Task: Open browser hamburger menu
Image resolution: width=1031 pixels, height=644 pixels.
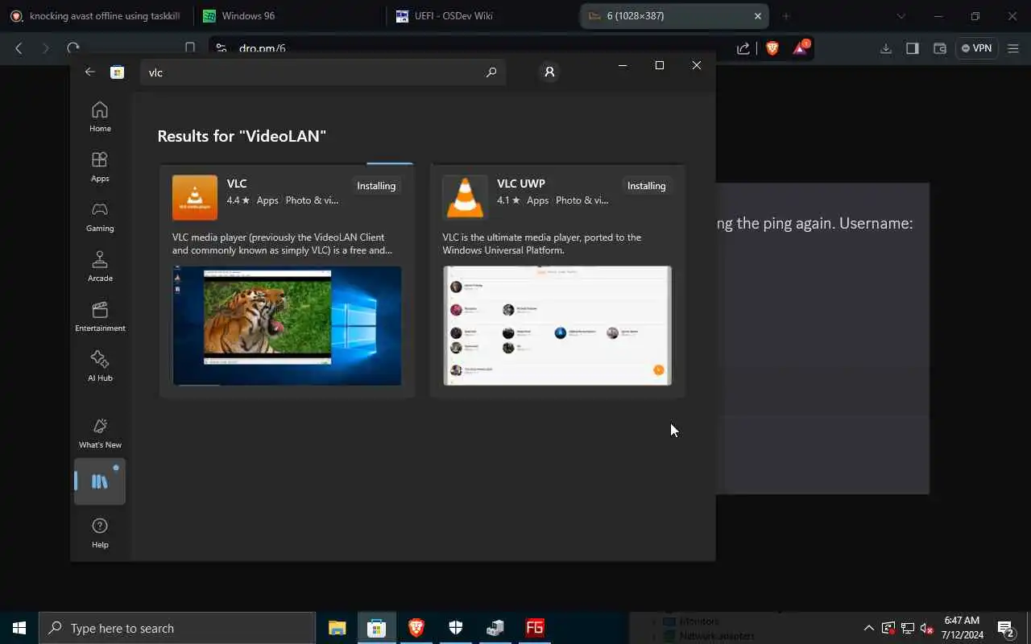Action: click(x=1012, y=48)
